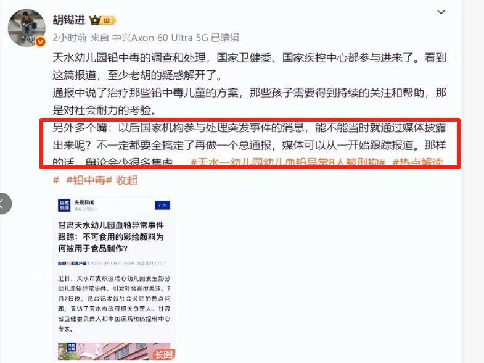Click the 央视新闻 logo in the attached image
Viewport: 484px width, 363px height.
pyautogui.click(x=64, y=205)
